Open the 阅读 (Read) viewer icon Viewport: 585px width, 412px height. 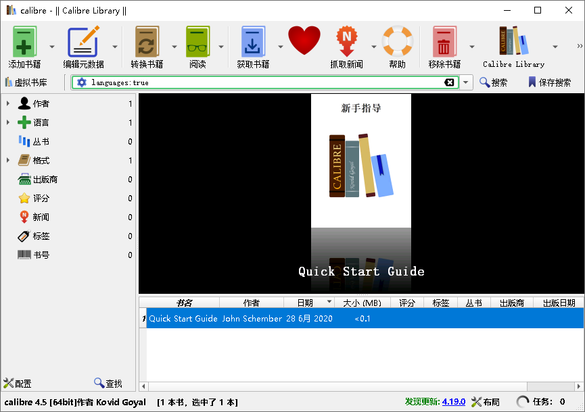(x=197, y=42)
